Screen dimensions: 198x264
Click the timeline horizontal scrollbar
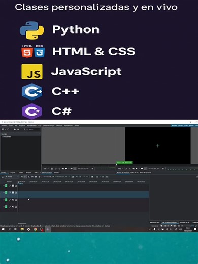click(x=22, y=224)
